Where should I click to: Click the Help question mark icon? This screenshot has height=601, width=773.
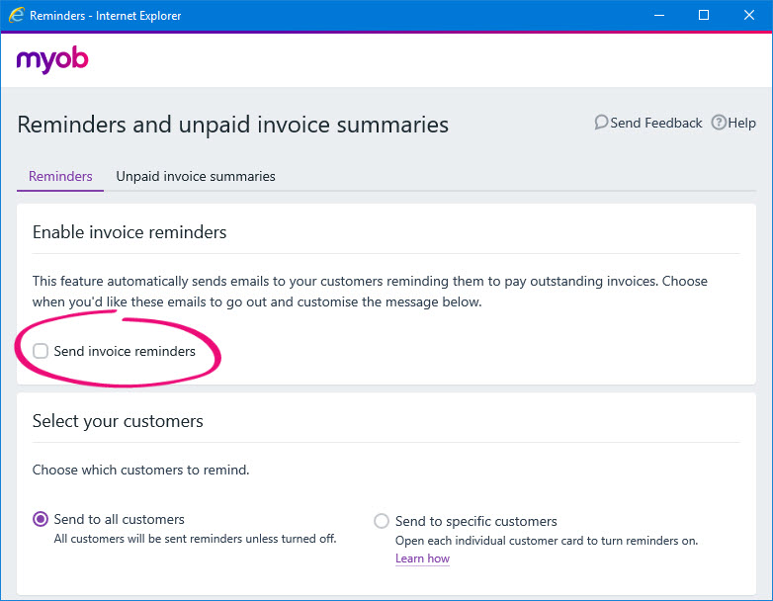[719, 123]
